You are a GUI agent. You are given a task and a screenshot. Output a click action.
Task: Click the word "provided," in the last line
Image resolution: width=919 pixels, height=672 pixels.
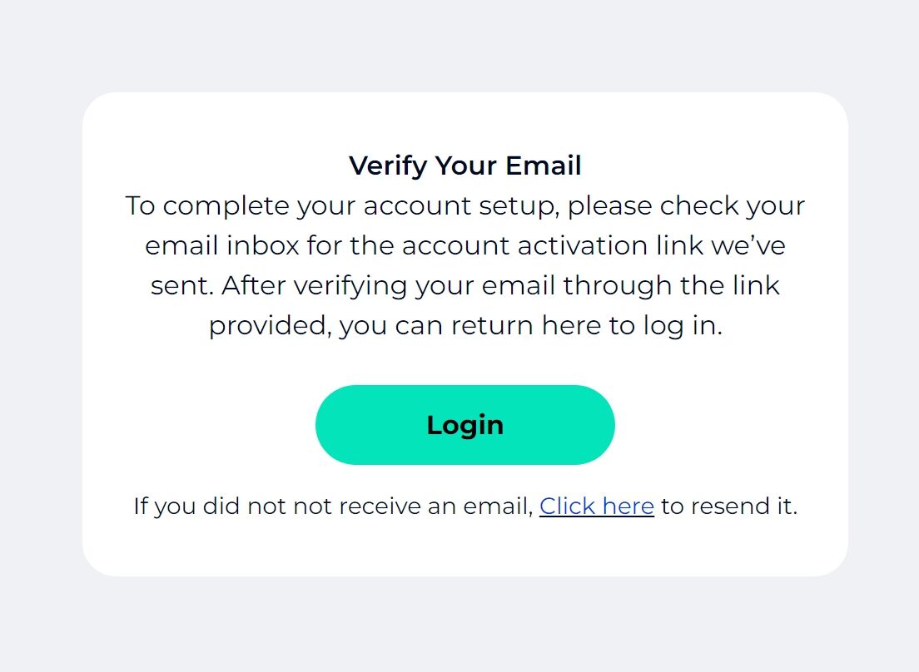point(270,325)
